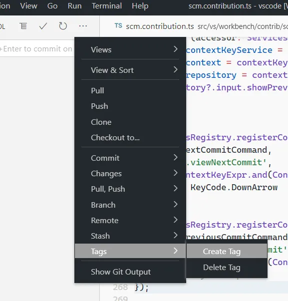Expand the Changes submenu arrow
Image resolution: width=288 pixels, height=301 pixels.
tap(175, 173)
